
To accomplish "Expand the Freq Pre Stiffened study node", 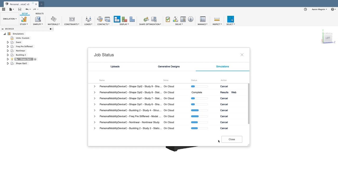I will click(x=8, y=46).
